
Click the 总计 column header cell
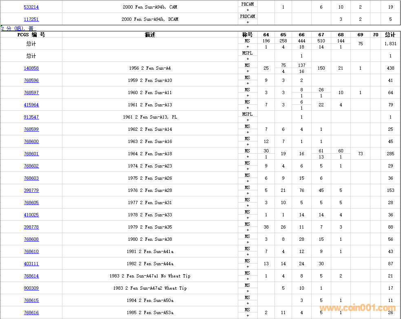point(390,35)
